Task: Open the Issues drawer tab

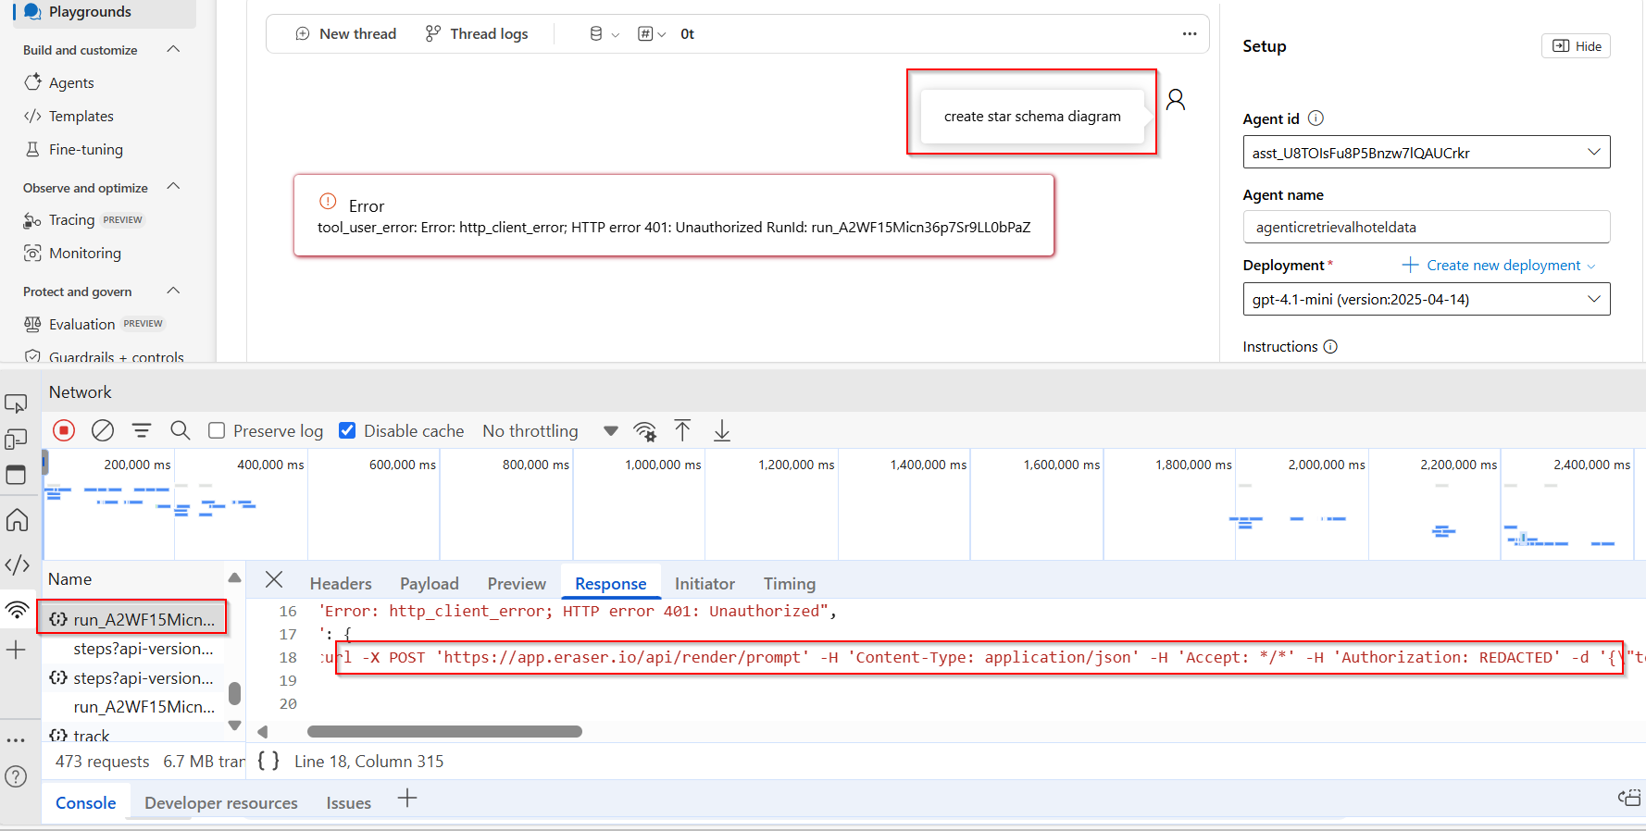Action: pos(349,802)
